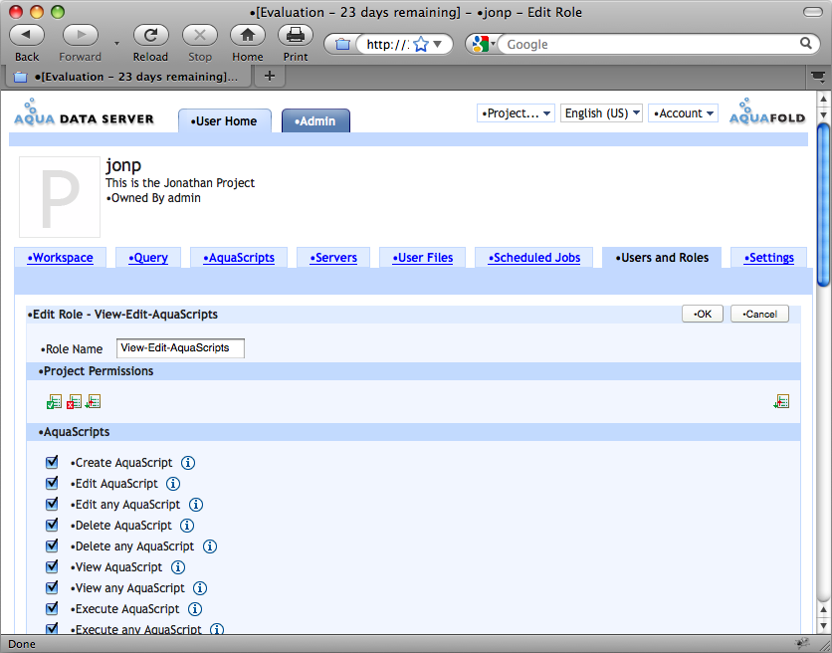Open the Settings tab

point(769,258)
